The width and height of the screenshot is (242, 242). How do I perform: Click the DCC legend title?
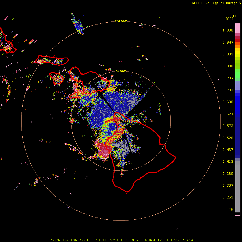[x=236, y=16]
